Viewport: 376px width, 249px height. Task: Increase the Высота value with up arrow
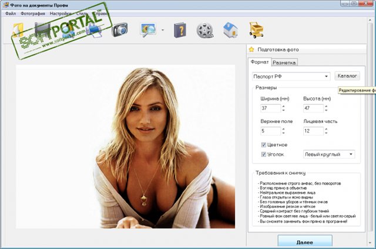pyautogui.click(x=326, y=106)
